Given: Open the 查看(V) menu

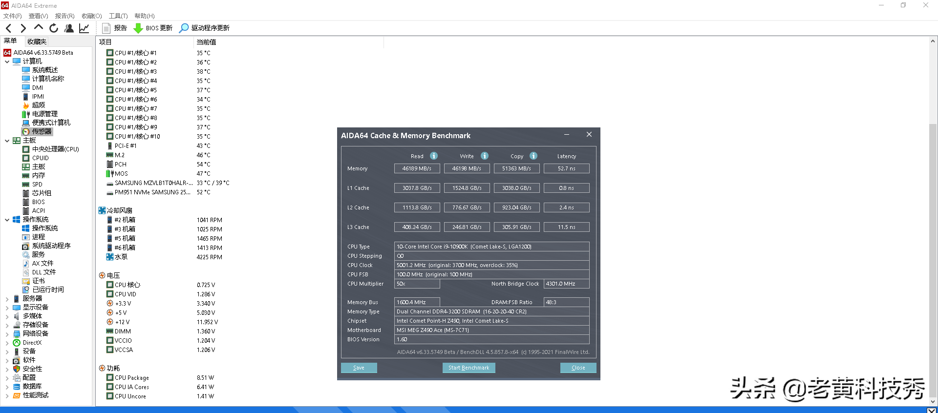Looking at the screenshot, I should click(x=38, y=16).
